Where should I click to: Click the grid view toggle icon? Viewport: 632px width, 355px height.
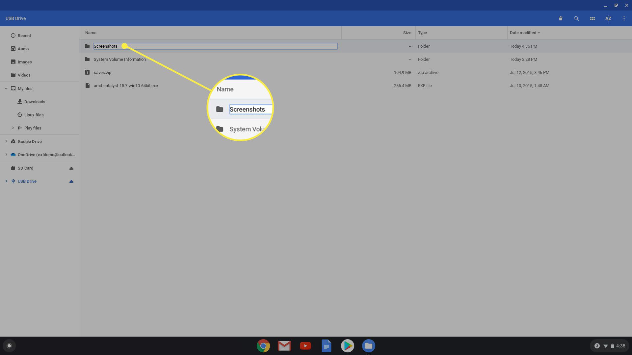(592, 18)
